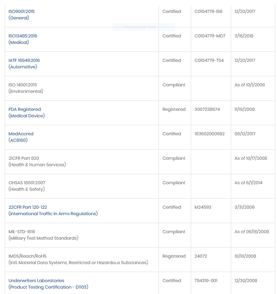278x294 pixels.
Task: Click the 22CFR Part 120-122 link
Action: point(28,207)
